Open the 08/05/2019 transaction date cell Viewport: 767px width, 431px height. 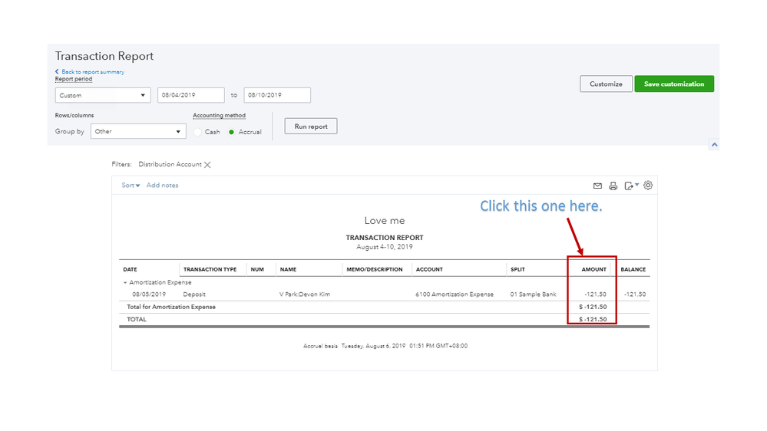click(149, 294)
